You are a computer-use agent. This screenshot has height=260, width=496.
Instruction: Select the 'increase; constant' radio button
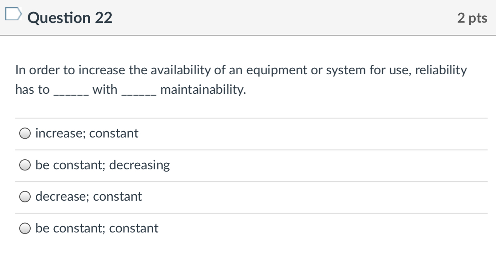click(24, 134)
